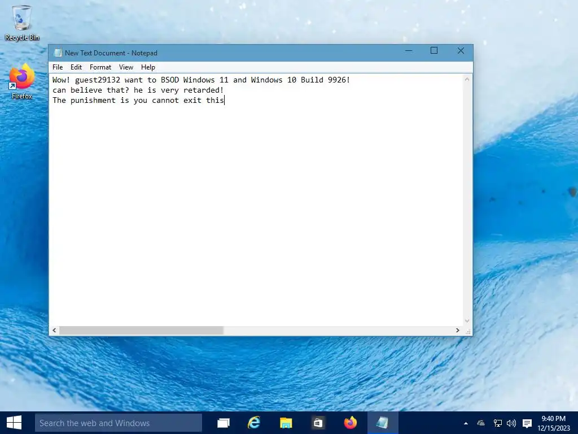Open Action Center notifications icon
The width and height of the screenshot is (578, 434).
point(527,423)
